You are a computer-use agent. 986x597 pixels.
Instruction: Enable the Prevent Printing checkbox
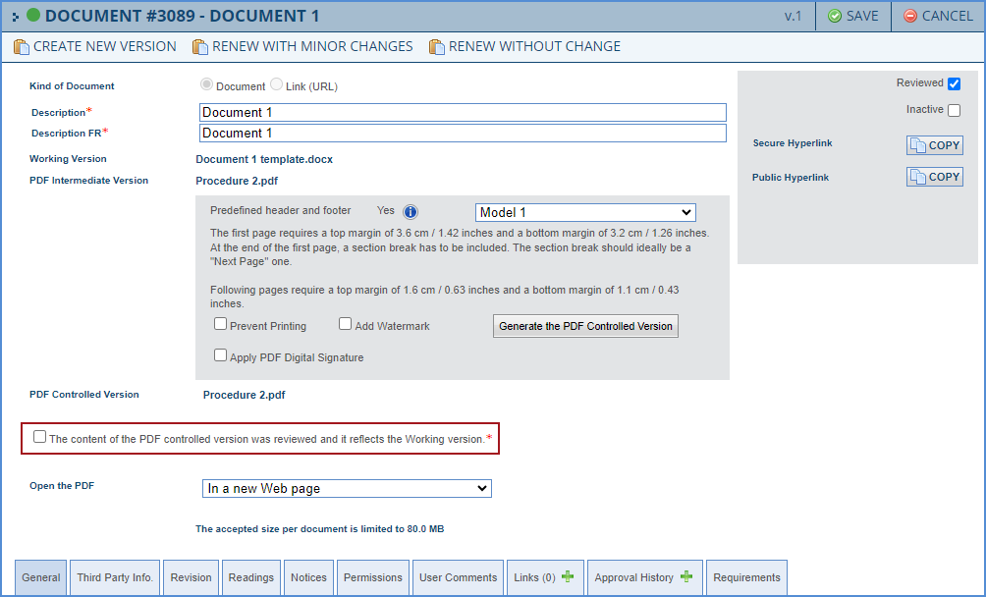click(x=221, y=324)
